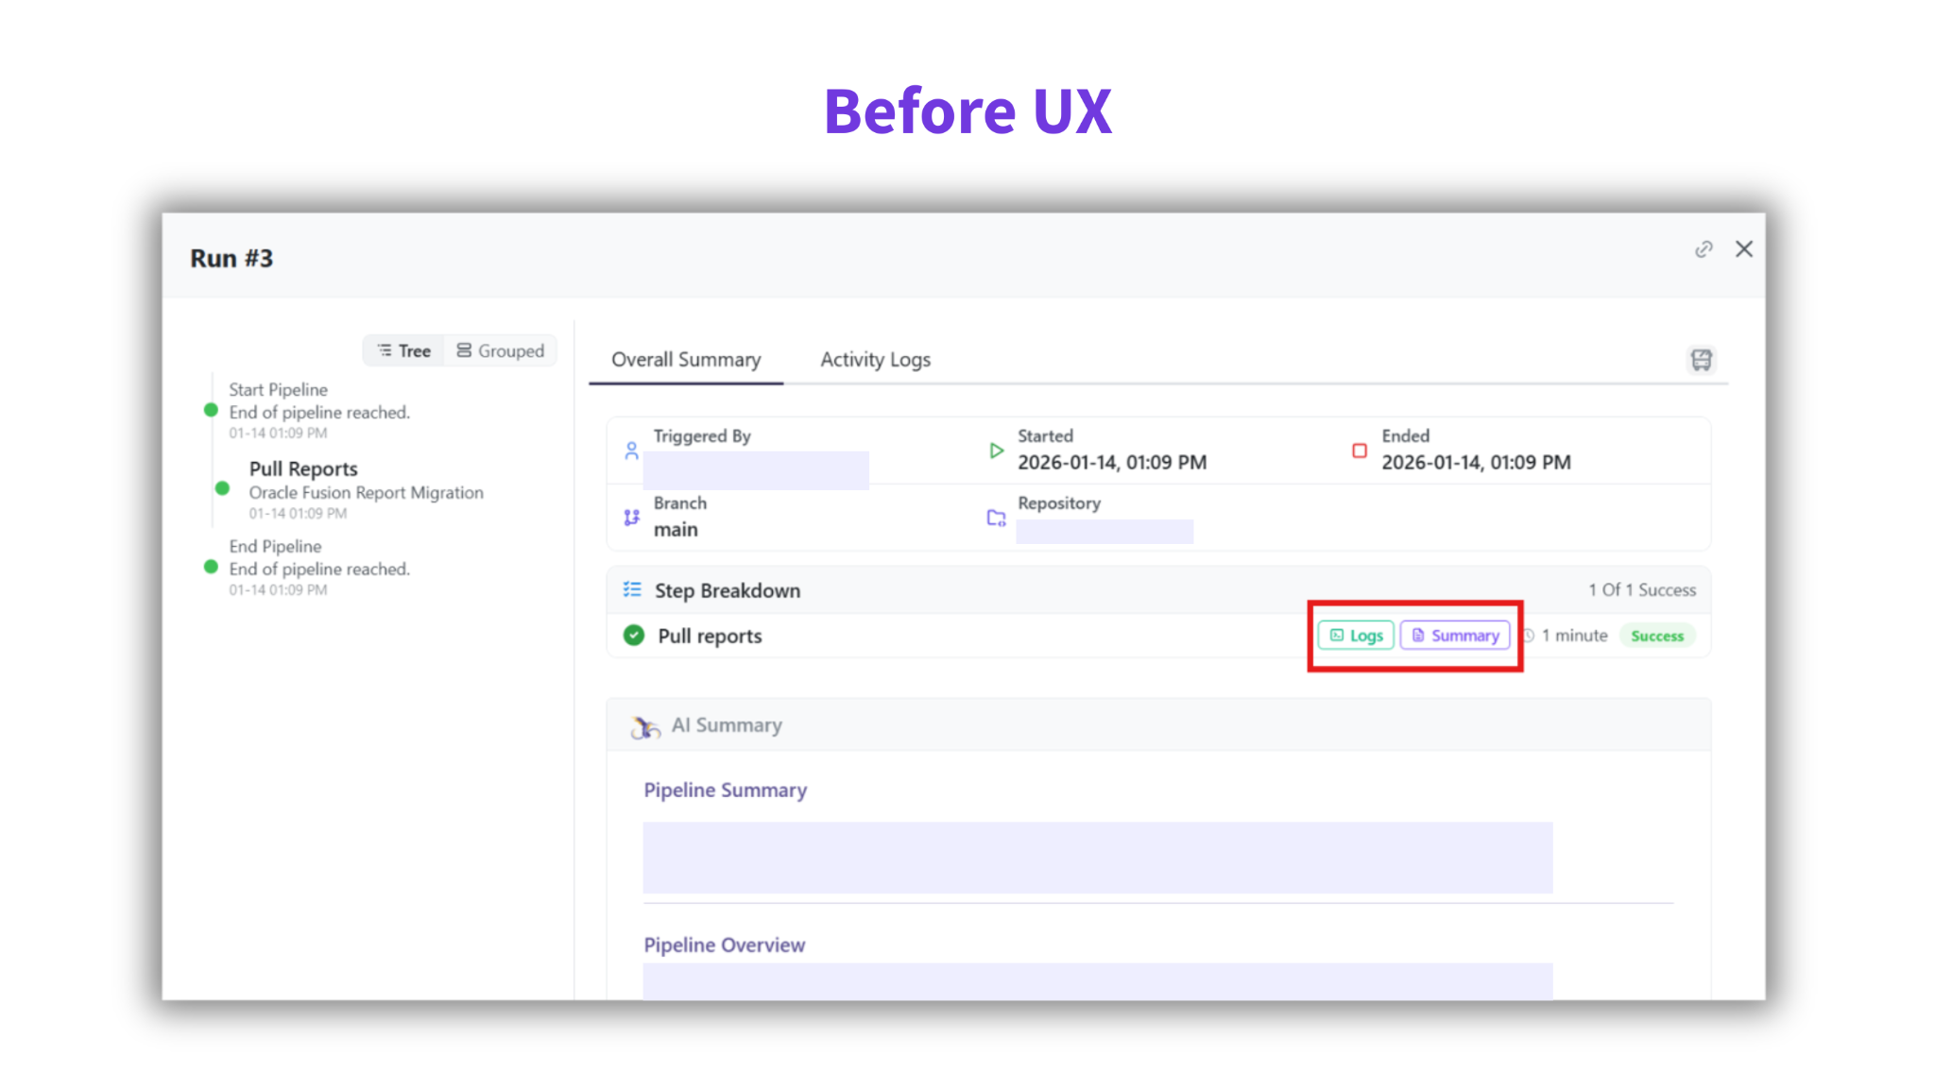Copy run link via chain icon
The image size is (1935, 1088).
point(1703,249)
